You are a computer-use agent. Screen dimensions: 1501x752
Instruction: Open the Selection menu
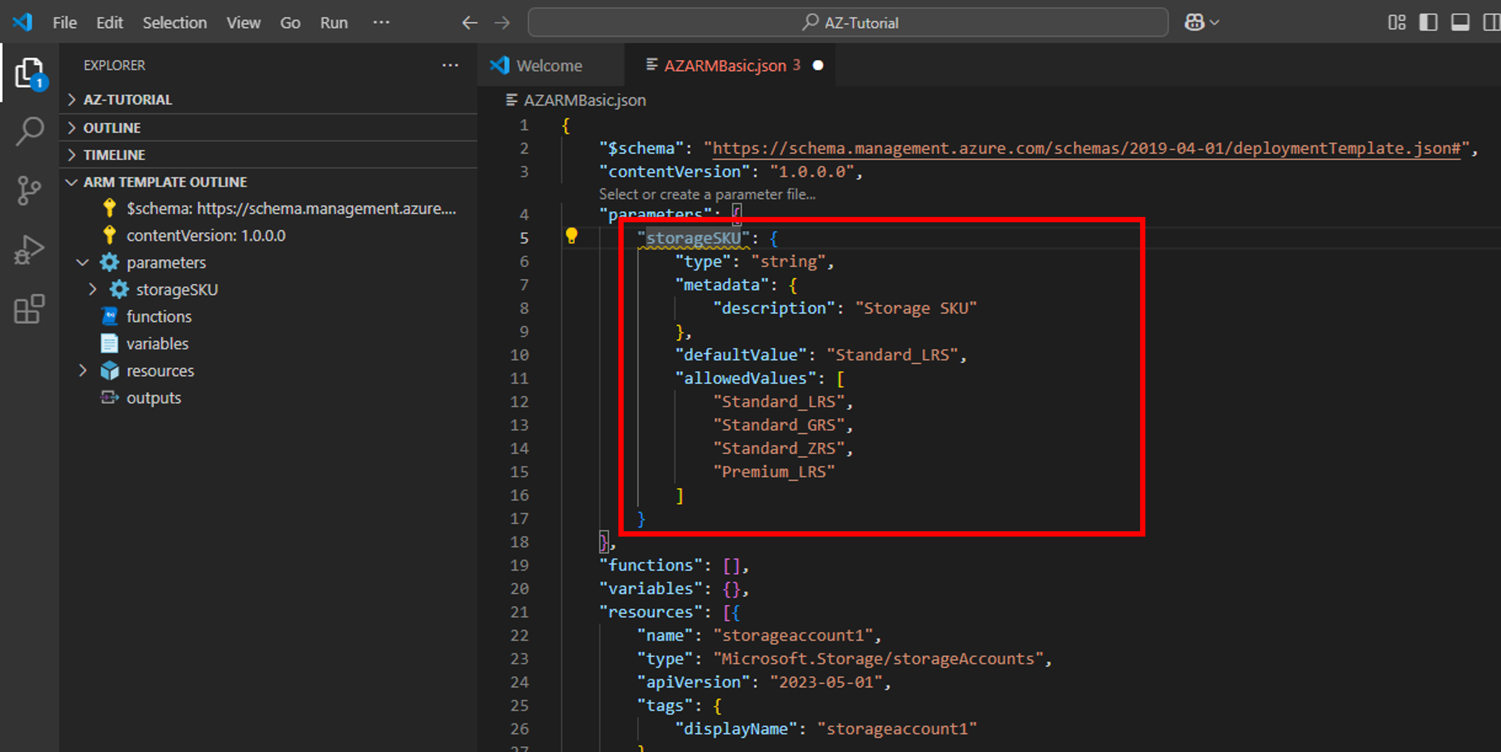tap(174, 23)
